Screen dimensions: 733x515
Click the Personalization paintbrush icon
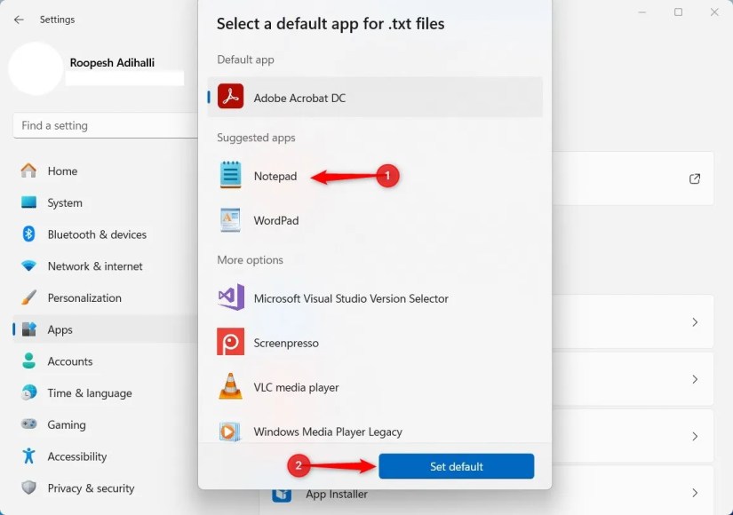point(28,297)
